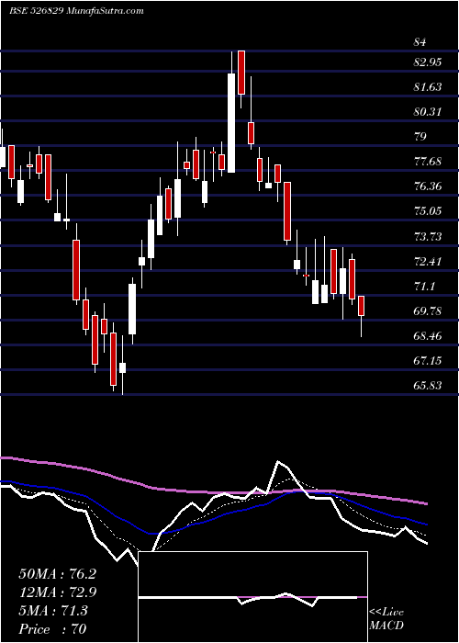459x643 pixels.
Task: Click the 84 price axis label
Action: coord(420,42)
